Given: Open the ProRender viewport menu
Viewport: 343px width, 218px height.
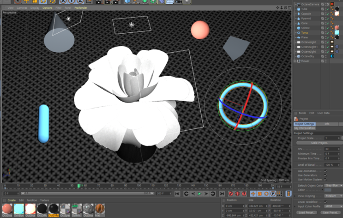Looking at the screenshot, I should coord(81,8).
